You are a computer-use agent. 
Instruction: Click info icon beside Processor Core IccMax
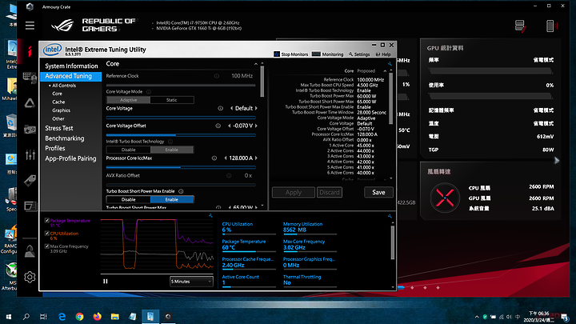pyautogui.click(x=214, y=158)
